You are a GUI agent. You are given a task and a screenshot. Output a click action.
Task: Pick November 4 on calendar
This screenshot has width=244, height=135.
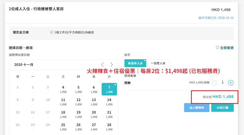click(63, 89)
